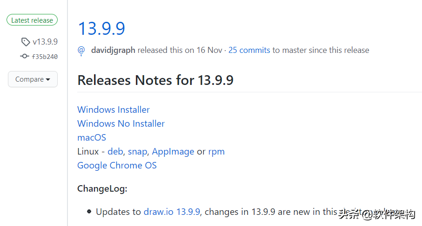
Task: Open the Compare dropdown
Action: point(33,79)
